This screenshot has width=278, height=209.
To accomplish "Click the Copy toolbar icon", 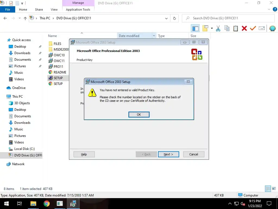I will coord(227,28).
